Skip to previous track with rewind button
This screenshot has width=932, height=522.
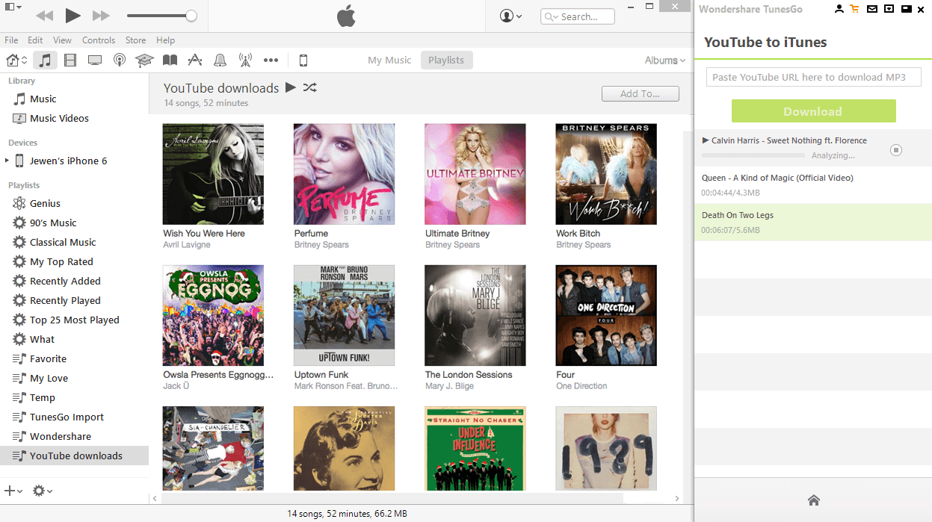coord(44,16)
